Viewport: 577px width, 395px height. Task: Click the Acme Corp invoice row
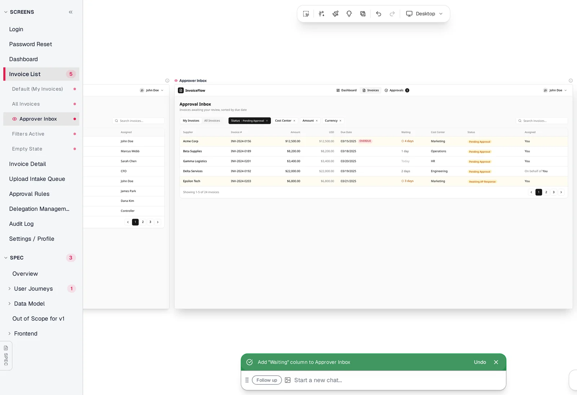(374, 141)
